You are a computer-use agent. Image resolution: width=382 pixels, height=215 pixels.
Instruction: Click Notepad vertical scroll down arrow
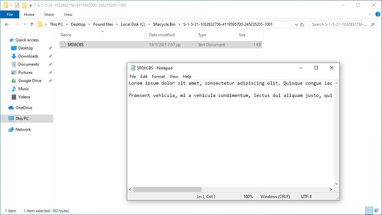pyautogui.click(x=336, y=184)
